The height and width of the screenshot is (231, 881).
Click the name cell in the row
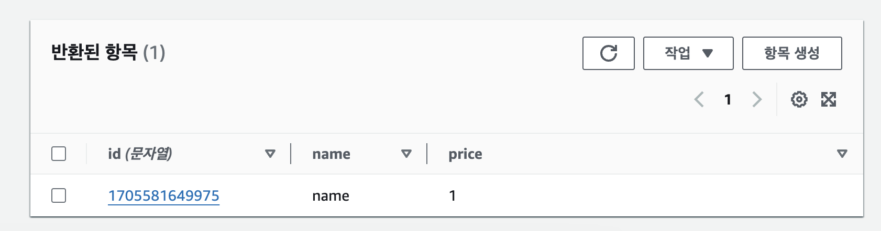click(x=331, y=196)
